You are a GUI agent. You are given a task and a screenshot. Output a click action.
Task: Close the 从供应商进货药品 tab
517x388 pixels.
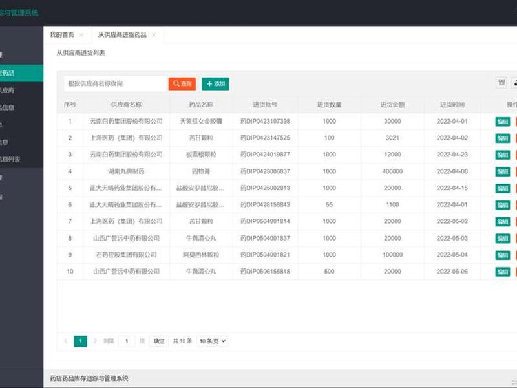(154, 35)
